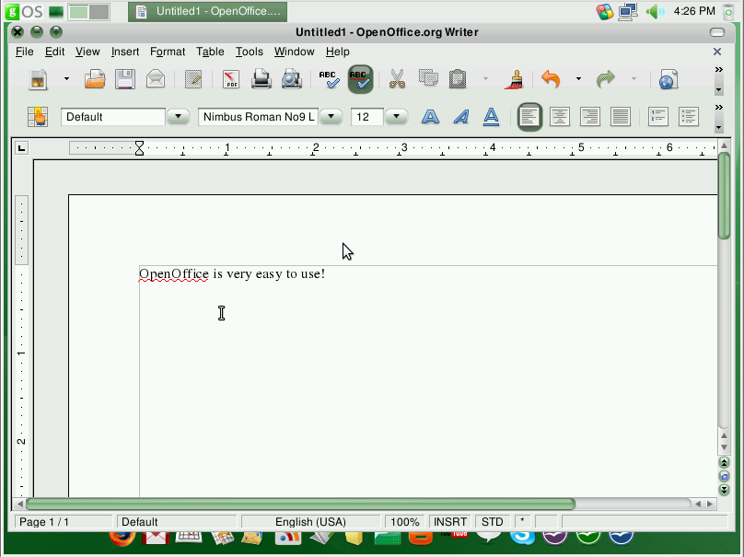The width and height of the screenshot is (744, 557).
Task: Open Styles and Formatting window icon
Action: [x=38, y=117]
